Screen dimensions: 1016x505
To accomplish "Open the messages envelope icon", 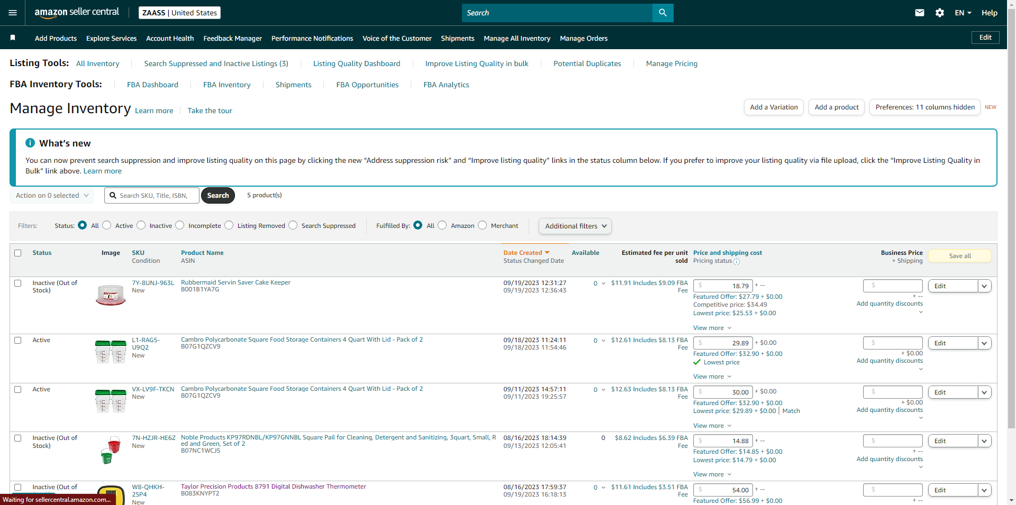I will 920,13.
